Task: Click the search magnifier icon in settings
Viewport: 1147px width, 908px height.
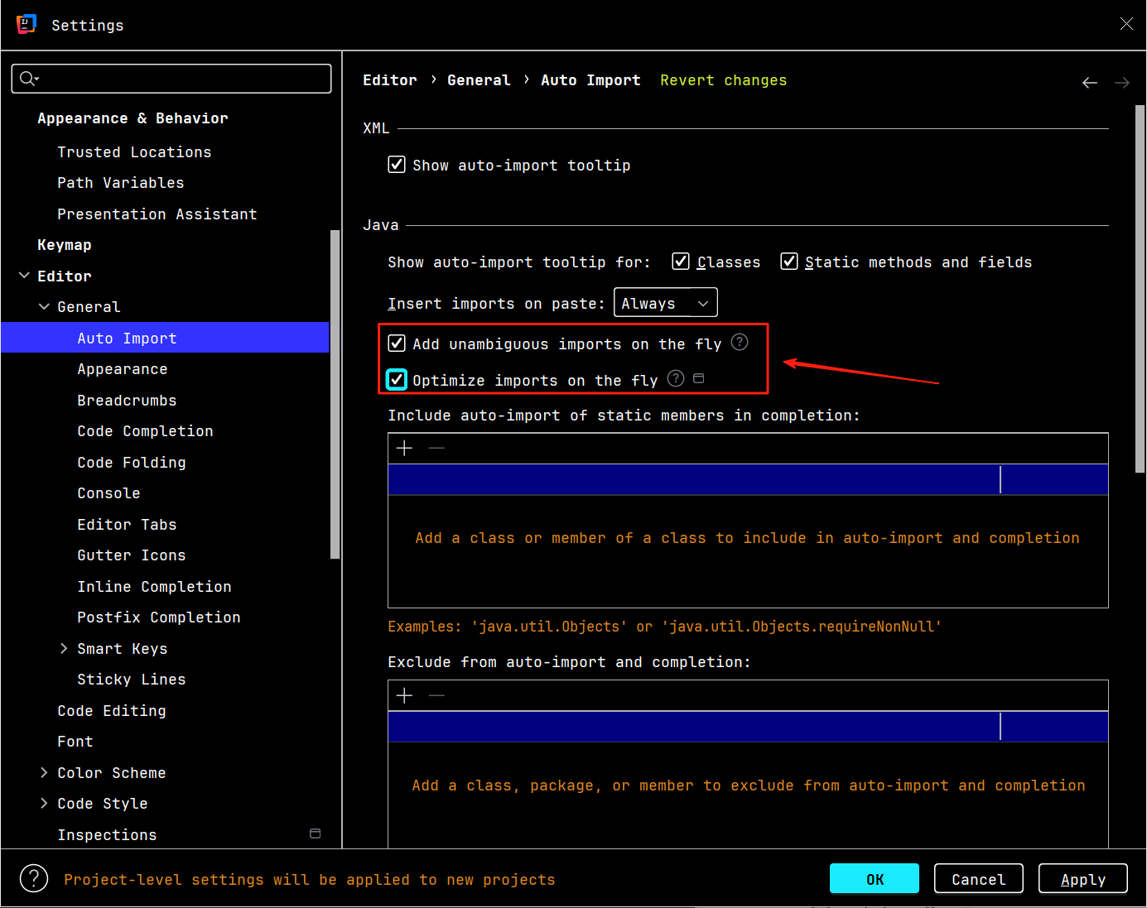Action: 27,79
